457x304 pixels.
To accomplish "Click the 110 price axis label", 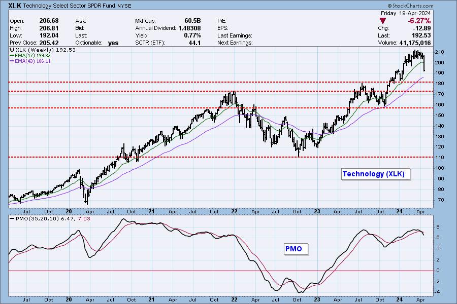I will pos(440,157).
